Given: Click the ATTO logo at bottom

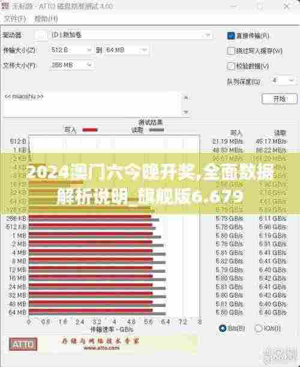Looking at the screenshot, I should pos(23,344).
